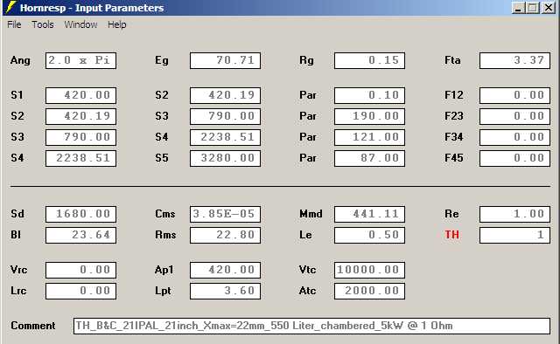Select the Atc field showing 2000.00
Viewport: 560px width, 344px height.
[369, 292]
